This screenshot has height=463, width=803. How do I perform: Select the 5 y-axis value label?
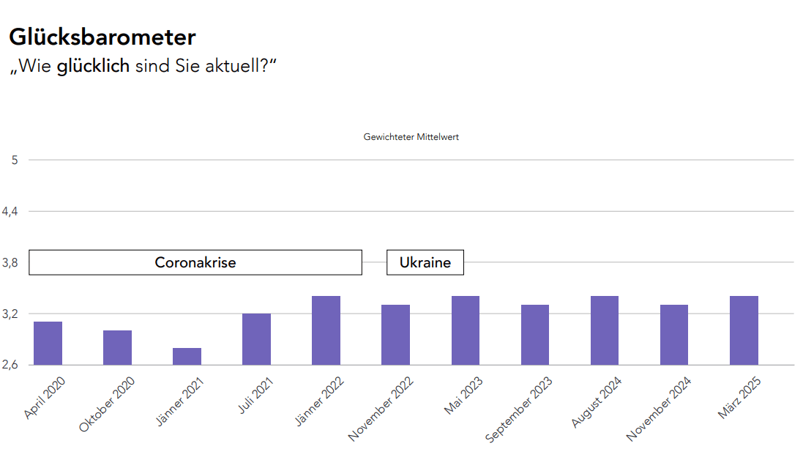(13, 160)
